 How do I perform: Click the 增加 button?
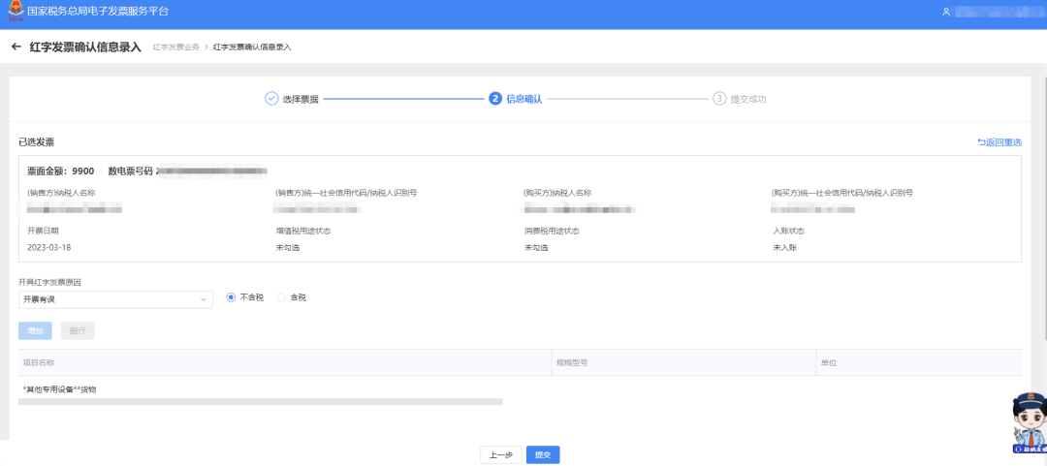click(35, 331)
